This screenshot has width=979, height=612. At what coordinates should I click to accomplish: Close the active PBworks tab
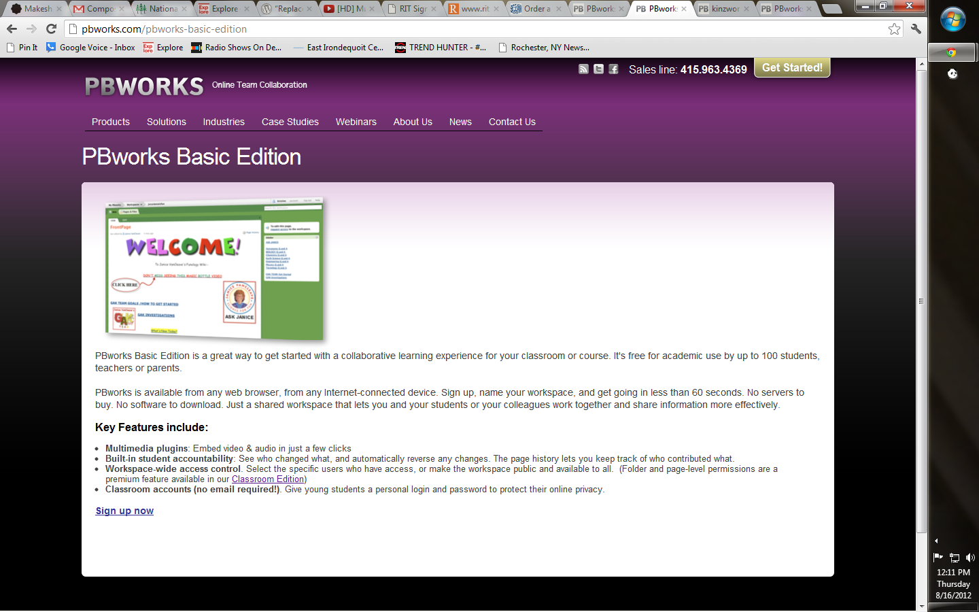point(684,9)
